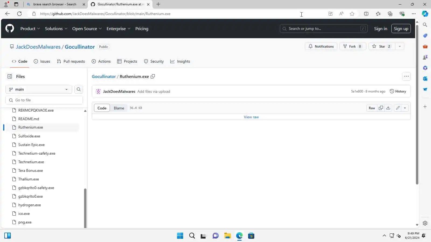The image size is (431, 242).
Task: Select hydrogen.exe in file tree
Action: [x=30, y=205]
